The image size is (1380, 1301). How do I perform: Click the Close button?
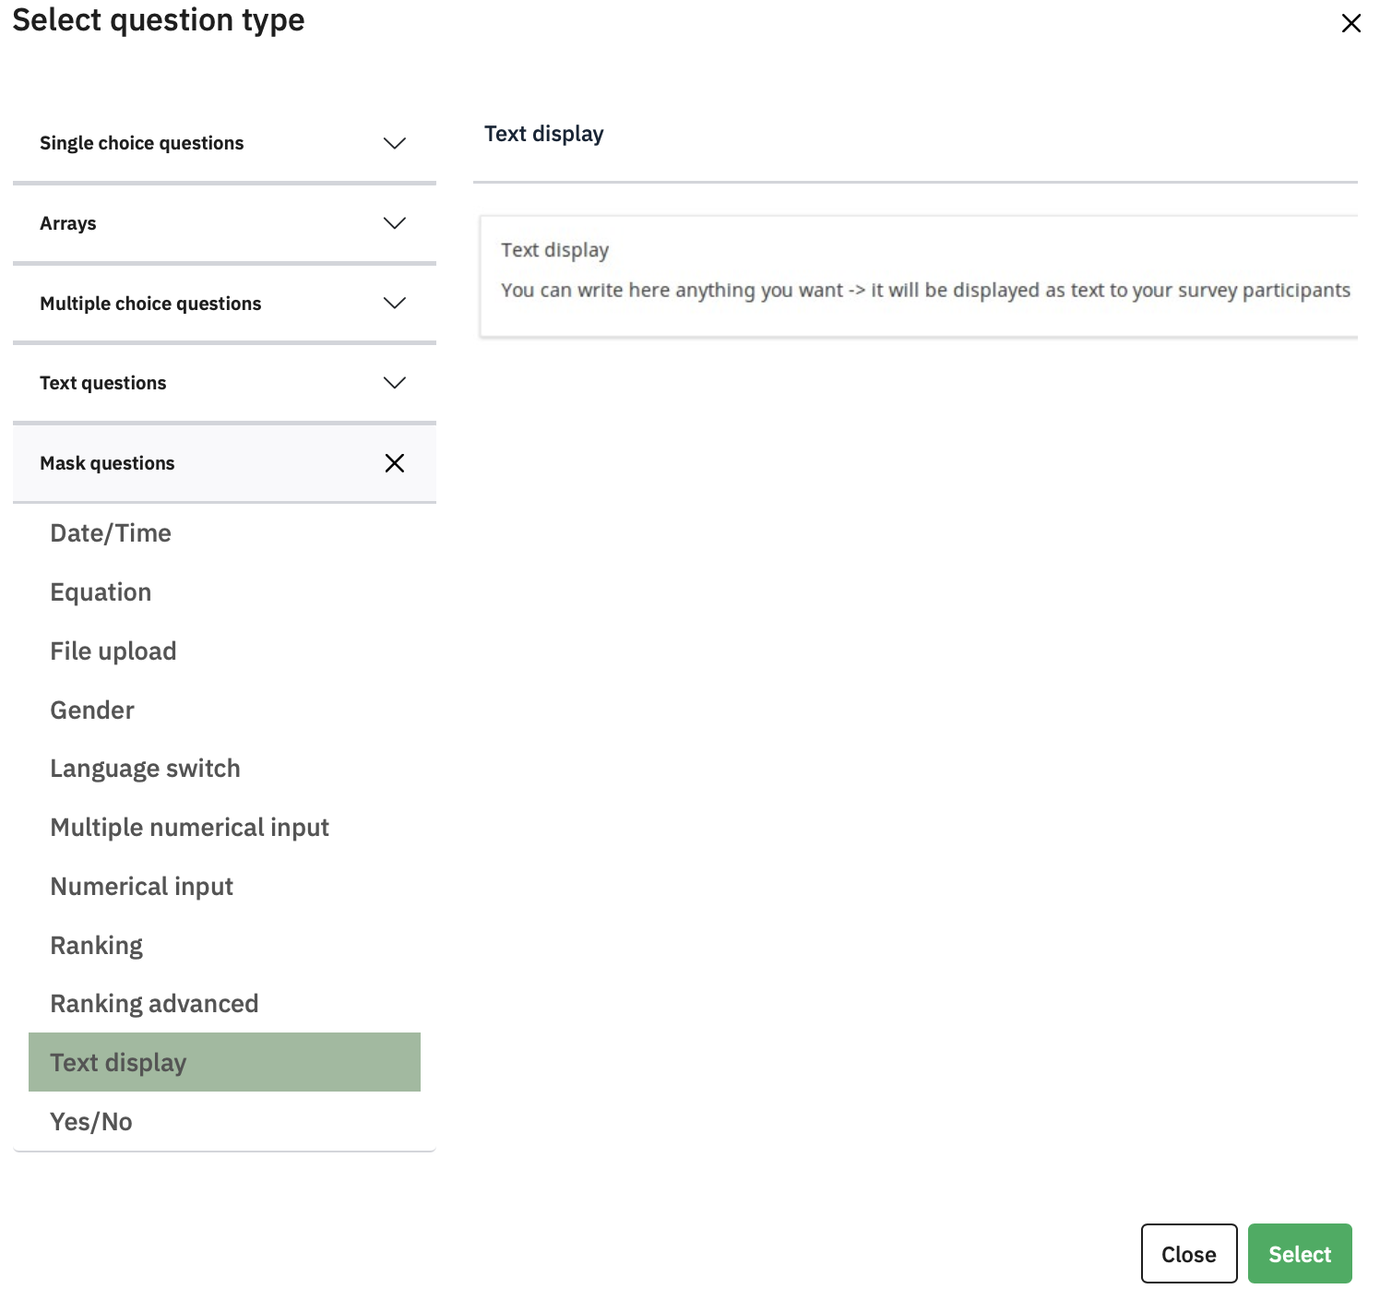[x=1188, y=1254]
